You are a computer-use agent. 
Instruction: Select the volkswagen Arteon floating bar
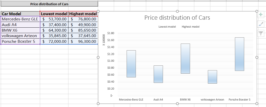click(212, 77)
